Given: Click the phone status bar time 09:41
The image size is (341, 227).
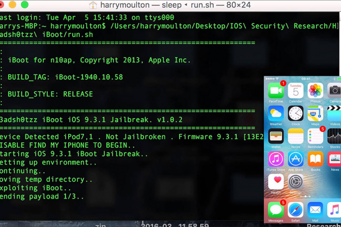Looking at the screenshot, I should pos(306,79).
